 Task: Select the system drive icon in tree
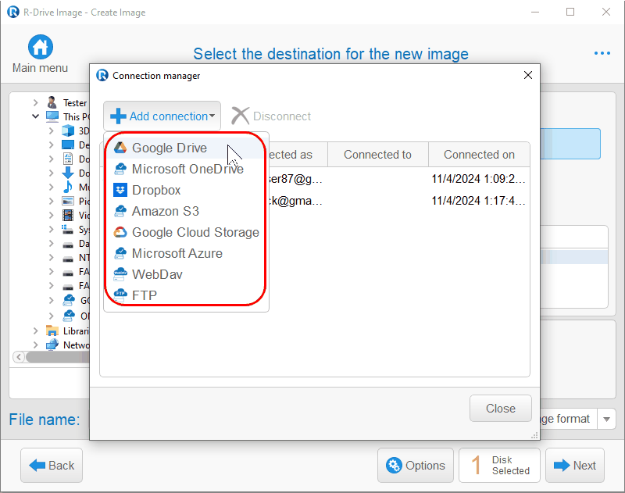coord(68,229)
